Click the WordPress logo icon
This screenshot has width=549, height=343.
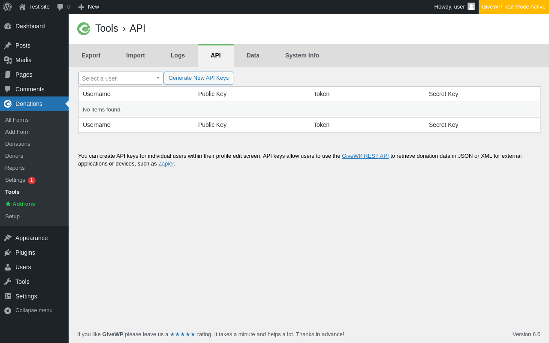tap(7, 7)
